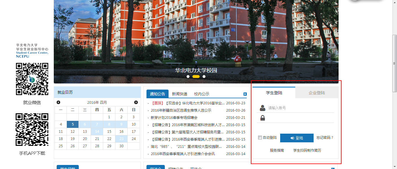Open 新芽计划2016春季专场招聘会 notice

[174, 118]
